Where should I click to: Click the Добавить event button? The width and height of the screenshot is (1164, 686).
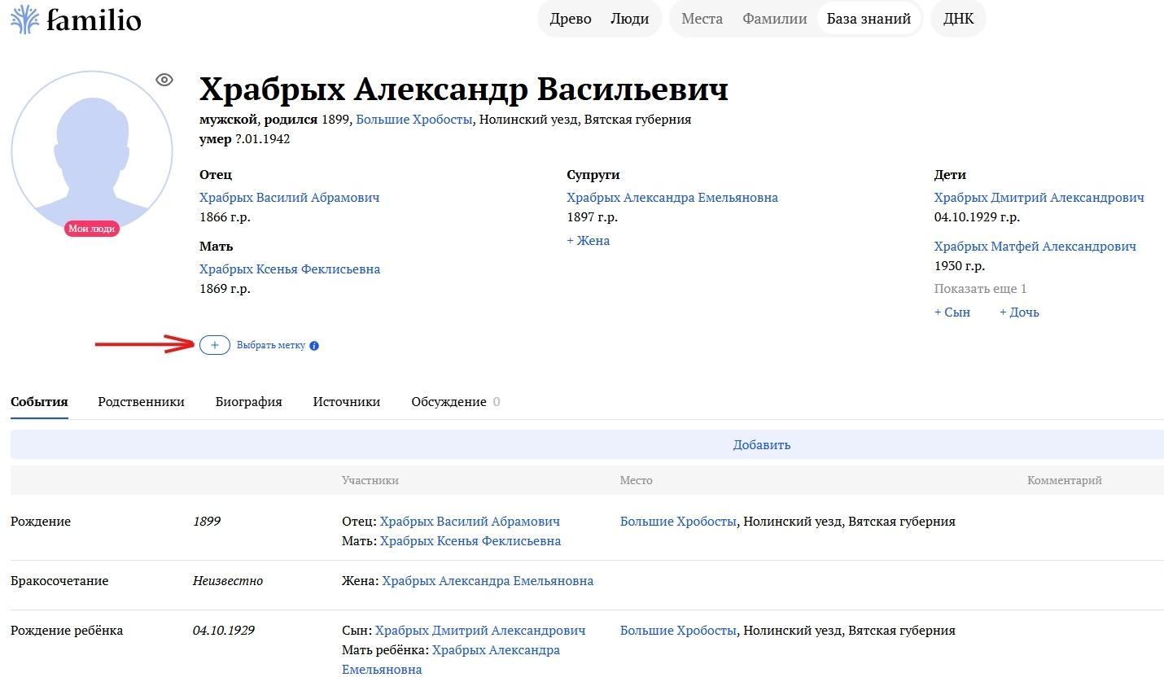[x=761, y=445]
